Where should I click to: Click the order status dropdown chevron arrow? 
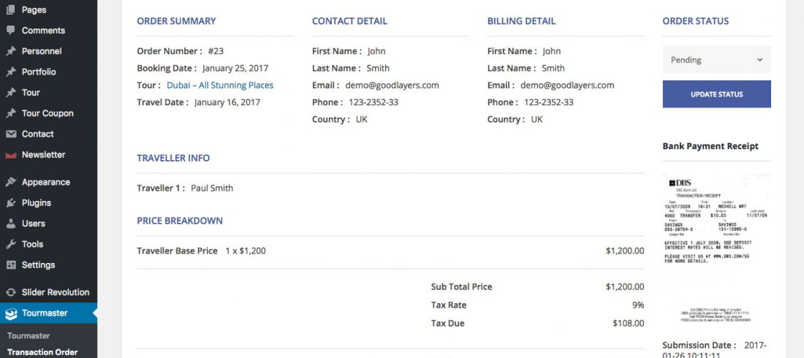[x=759, y=60]
